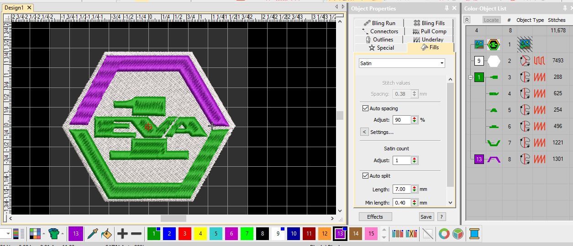This screenshot has height=246, width=573.
Task: Click the Length 7.00 input field
Action: click(x=402, y=189)
